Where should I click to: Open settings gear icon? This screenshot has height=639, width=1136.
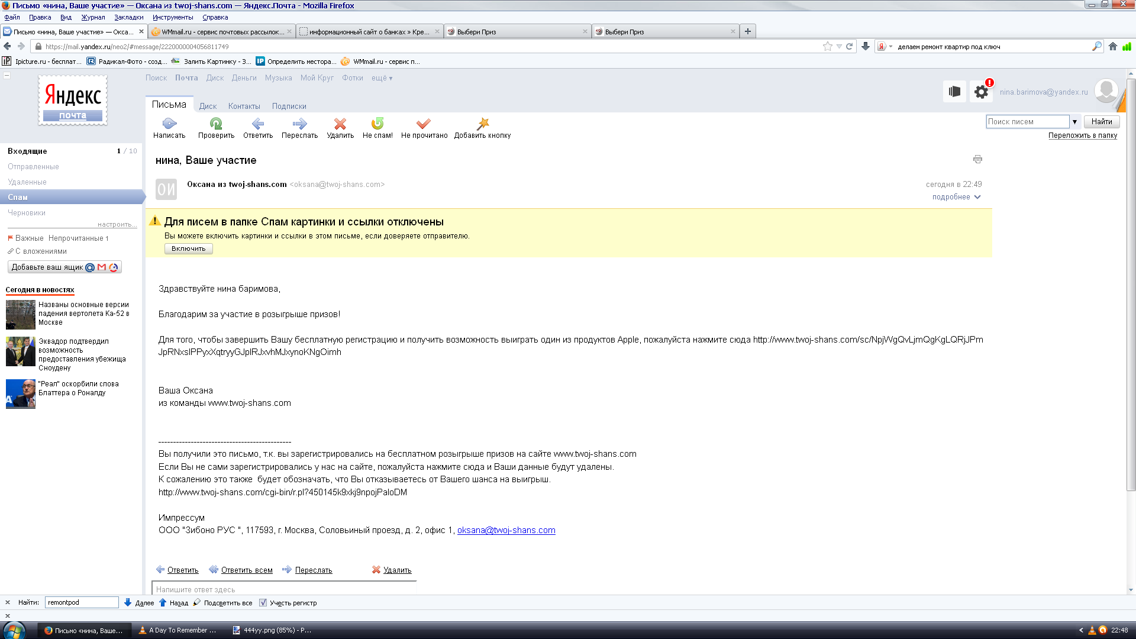[981, 92]
